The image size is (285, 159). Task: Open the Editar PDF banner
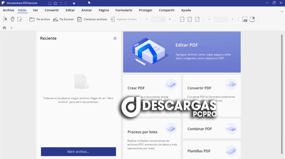[182, 52]
